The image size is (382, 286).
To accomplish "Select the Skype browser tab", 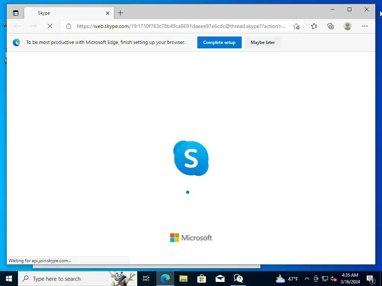I will pos(69,13).
